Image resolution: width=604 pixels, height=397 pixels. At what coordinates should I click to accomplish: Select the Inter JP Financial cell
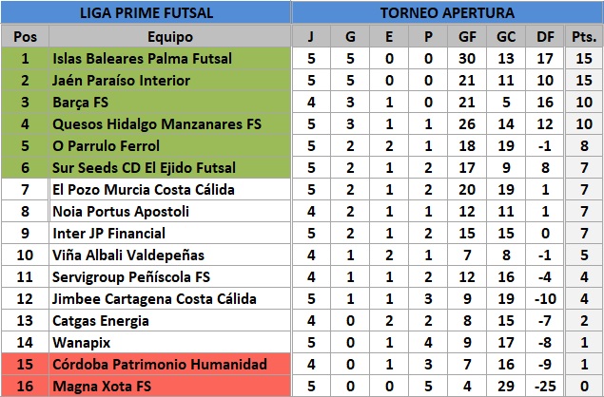pyautogui.click(x=169, y=233)
